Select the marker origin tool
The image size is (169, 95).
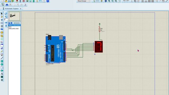click(x=2, y=80)
